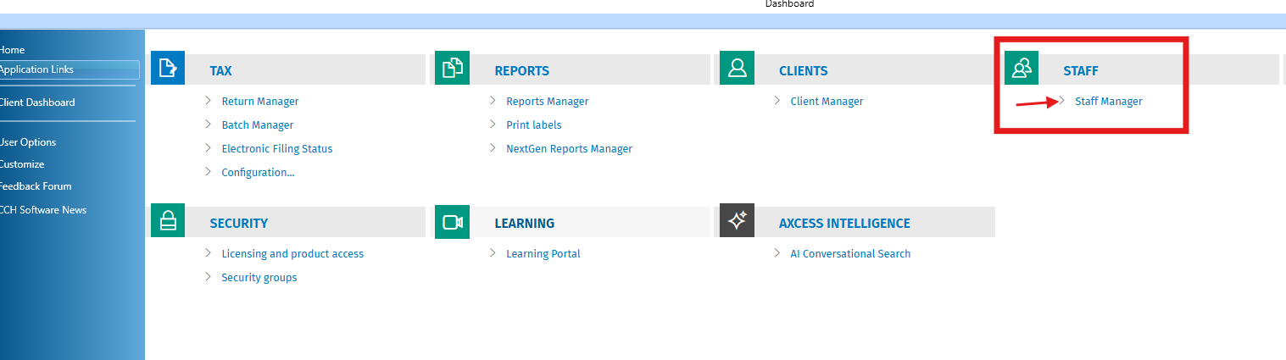The width and height of the screenshot is (1286, 360).
Task: Open Client Dashboard in sidebar
Action: click(x=37, y=102)
